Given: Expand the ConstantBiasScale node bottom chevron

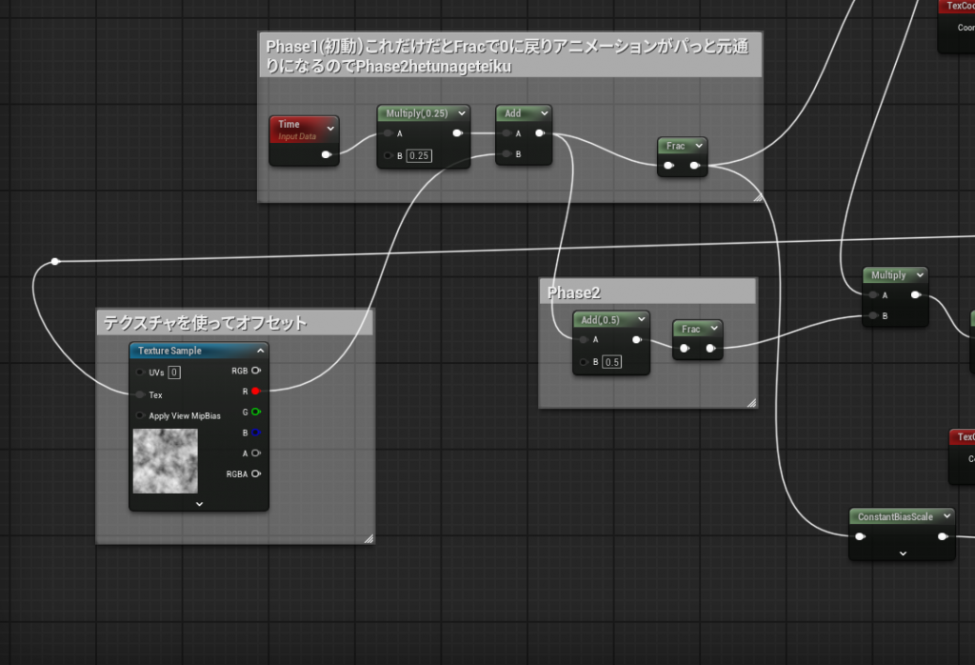Looking at the screenshot, I should 903,553.
